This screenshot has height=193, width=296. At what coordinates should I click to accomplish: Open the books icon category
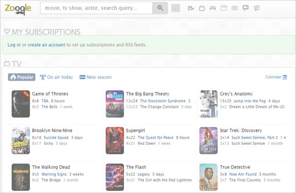[x=235, y=8]
